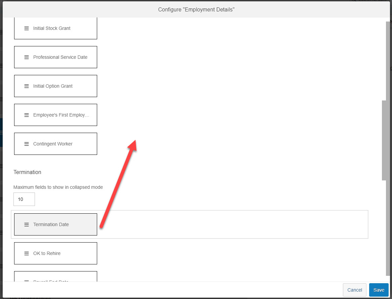Image resolution: width=392 pixels, height=299 pixels.
Task: Select the Termination Date field label
Action: [51, 224]
